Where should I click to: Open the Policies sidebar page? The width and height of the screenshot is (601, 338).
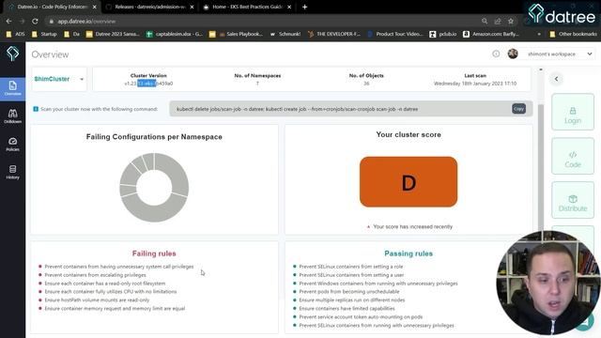click(x=12, y=144)
